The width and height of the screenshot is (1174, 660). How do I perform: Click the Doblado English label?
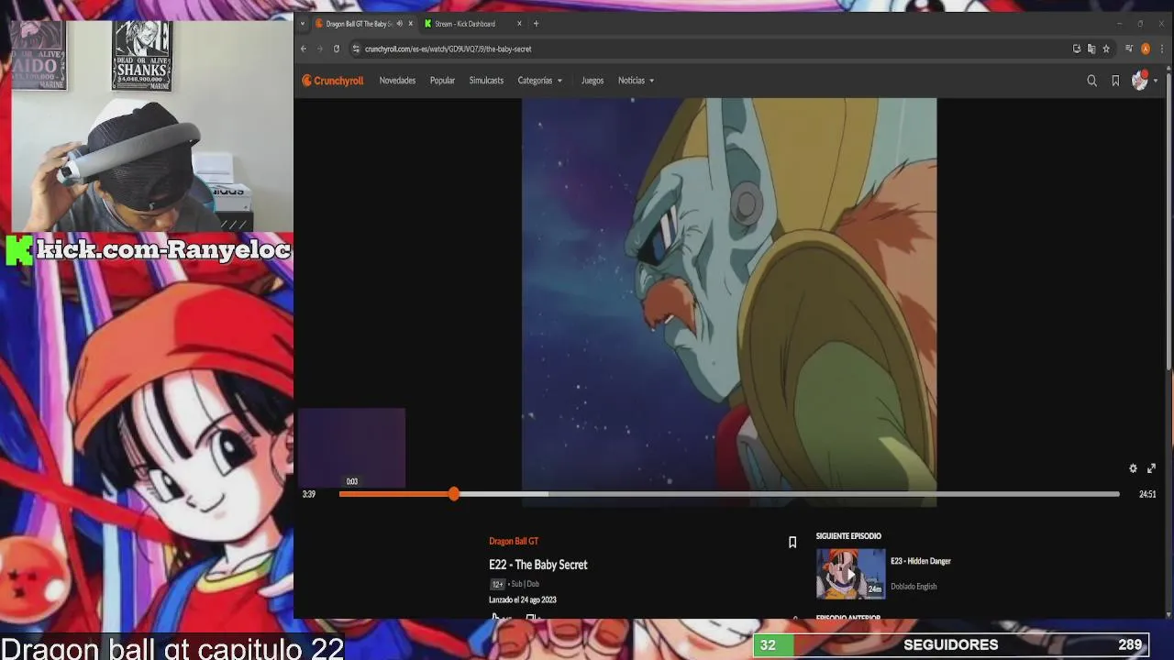pos(914,587)
